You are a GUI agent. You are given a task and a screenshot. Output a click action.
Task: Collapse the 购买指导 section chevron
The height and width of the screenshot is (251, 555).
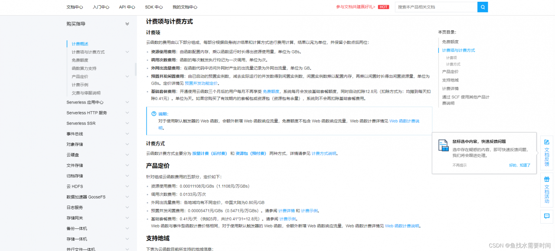click(x=127, y=24)
